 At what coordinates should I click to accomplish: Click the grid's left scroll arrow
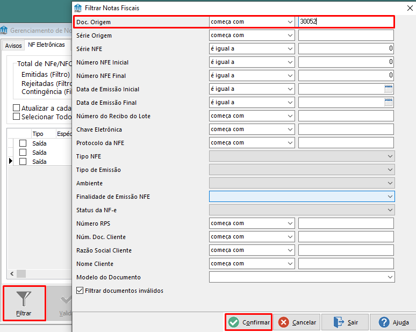pos(12,273)
